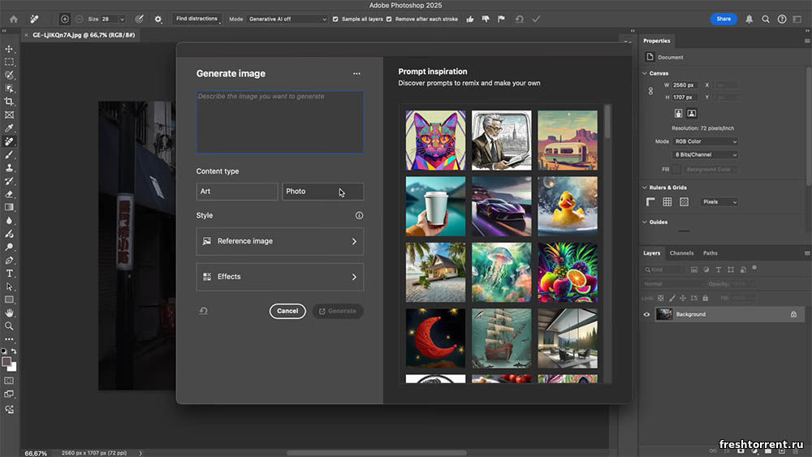This screenshot has width=812, height=457.
Task: Choose the geometric cat prompt thumbnail
Action: pos(435,140)
